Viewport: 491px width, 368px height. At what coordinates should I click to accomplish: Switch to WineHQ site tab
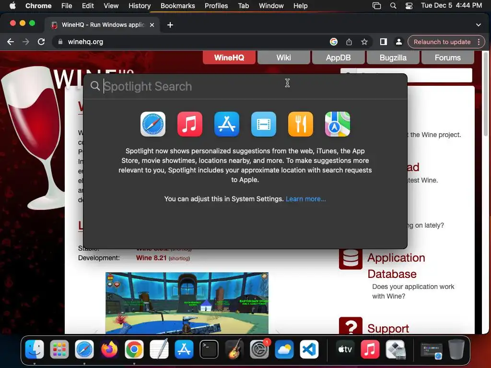(x=229, y=57)
